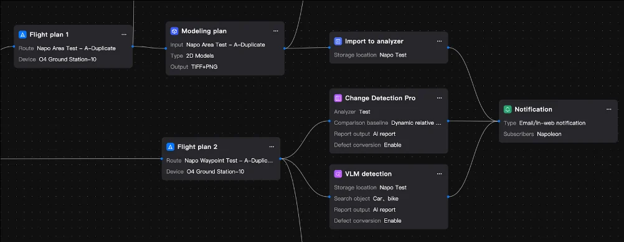624x242 pixels.
Task: Click the Flight plan 2 node icon
Action: (x=171, y=147)
